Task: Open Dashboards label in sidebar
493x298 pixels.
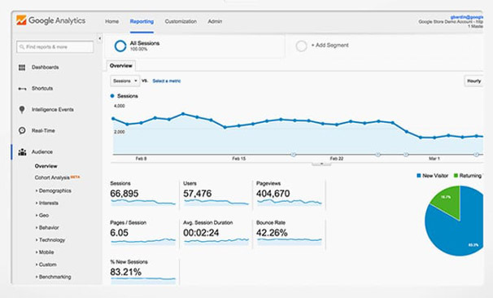Action: (x=46, y=68)
